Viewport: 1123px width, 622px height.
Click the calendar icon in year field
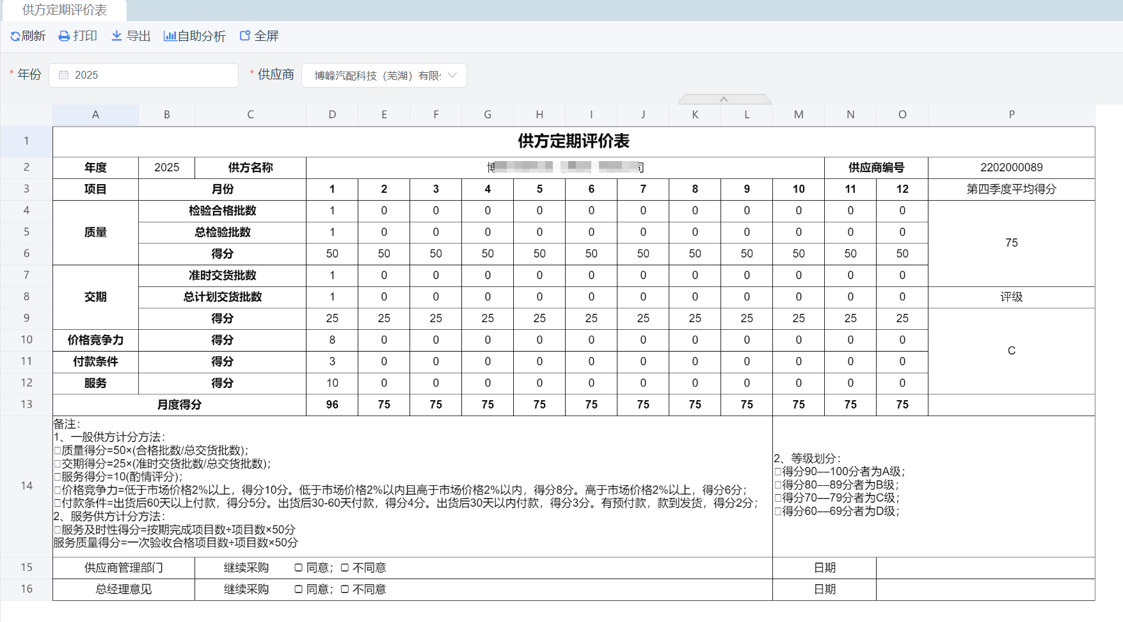pos(63,75)
